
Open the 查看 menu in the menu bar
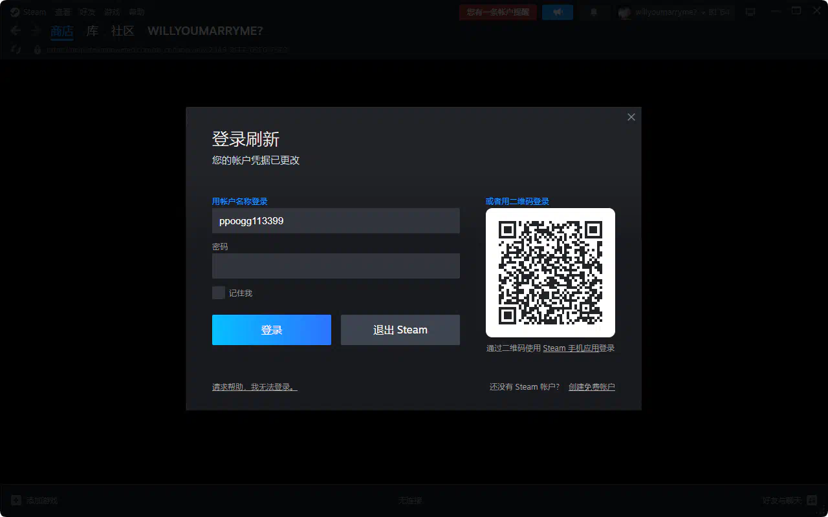(x=63, y=12)
